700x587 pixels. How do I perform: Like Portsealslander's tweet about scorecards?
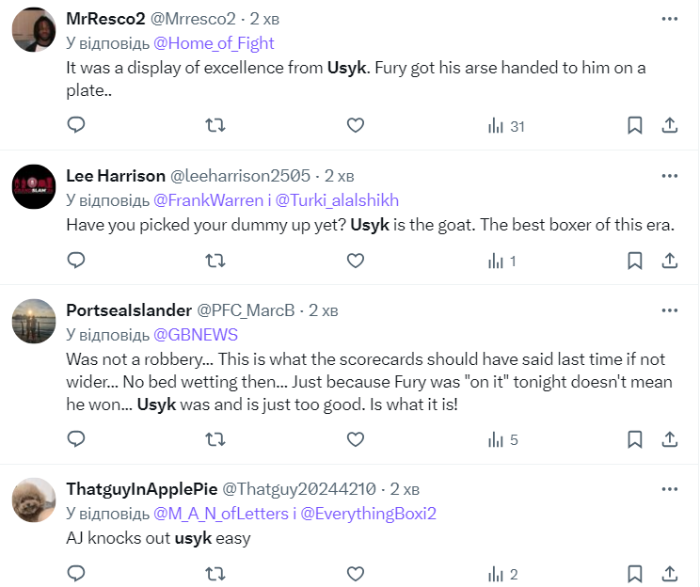(x=355, y=439)
